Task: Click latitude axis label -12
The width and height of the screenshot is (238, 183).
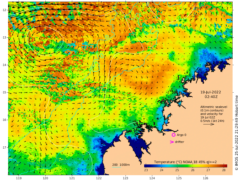Action: pyautogui.click(x=4, y=10)
